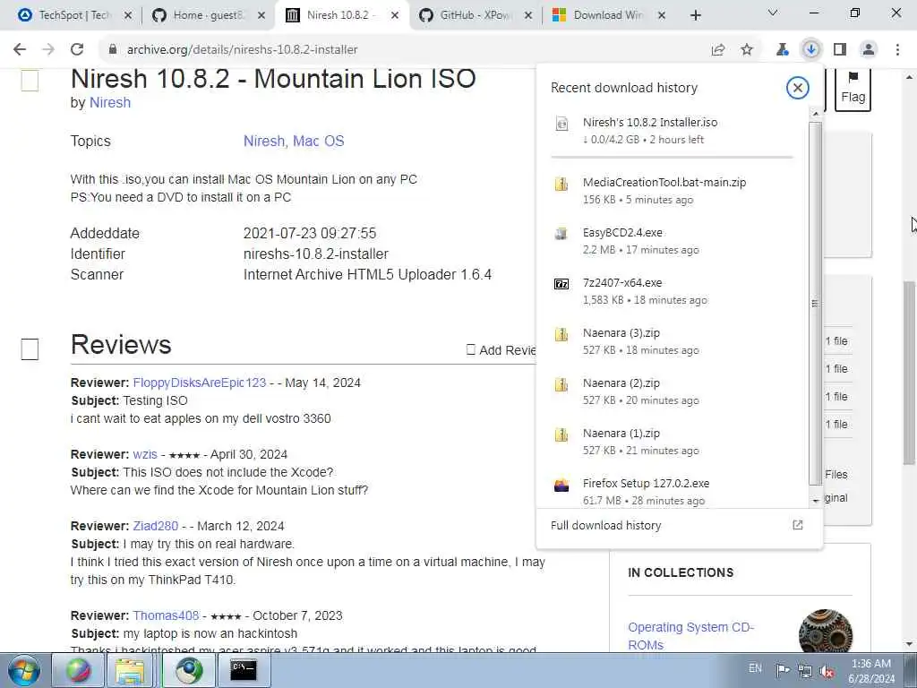
Task: Open reviewer Ziad280 profile
Action: tap(156, 525)
